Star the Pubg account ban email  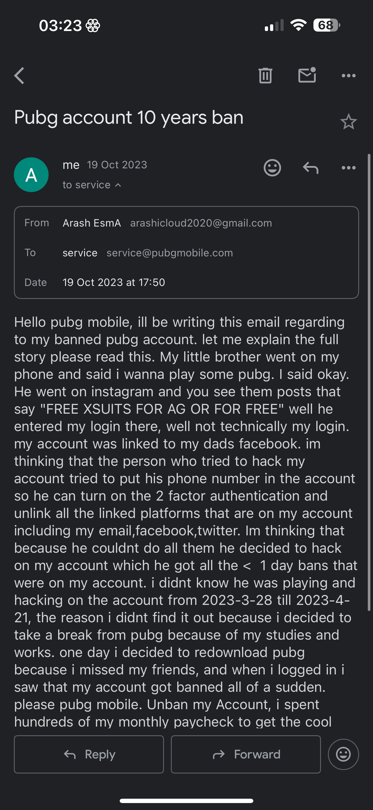pos(348,122)
